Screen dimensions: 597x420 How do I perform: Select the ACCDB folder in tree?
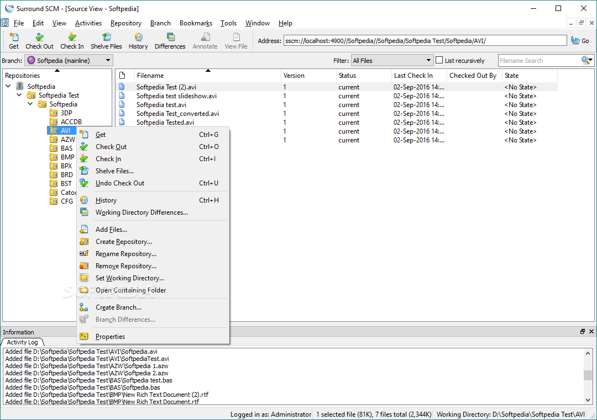(65, 121)
